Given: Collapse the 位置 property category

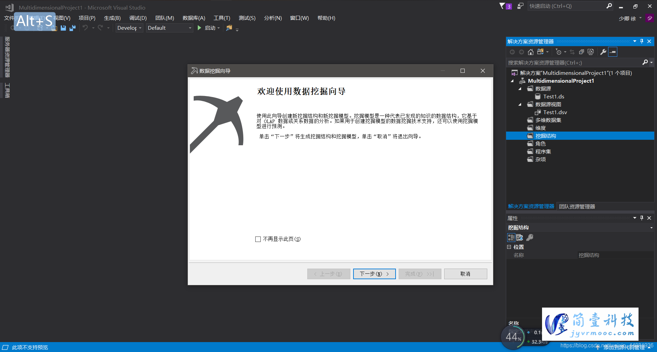Looking at the screenshot, I should (509, 247).
